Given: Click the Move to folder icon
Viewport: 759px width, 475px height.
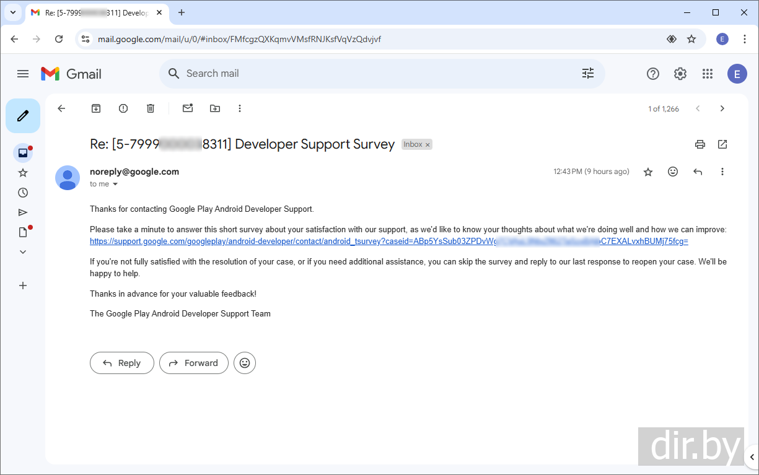Looking at the screenshot, I should (x=215, y=108).
